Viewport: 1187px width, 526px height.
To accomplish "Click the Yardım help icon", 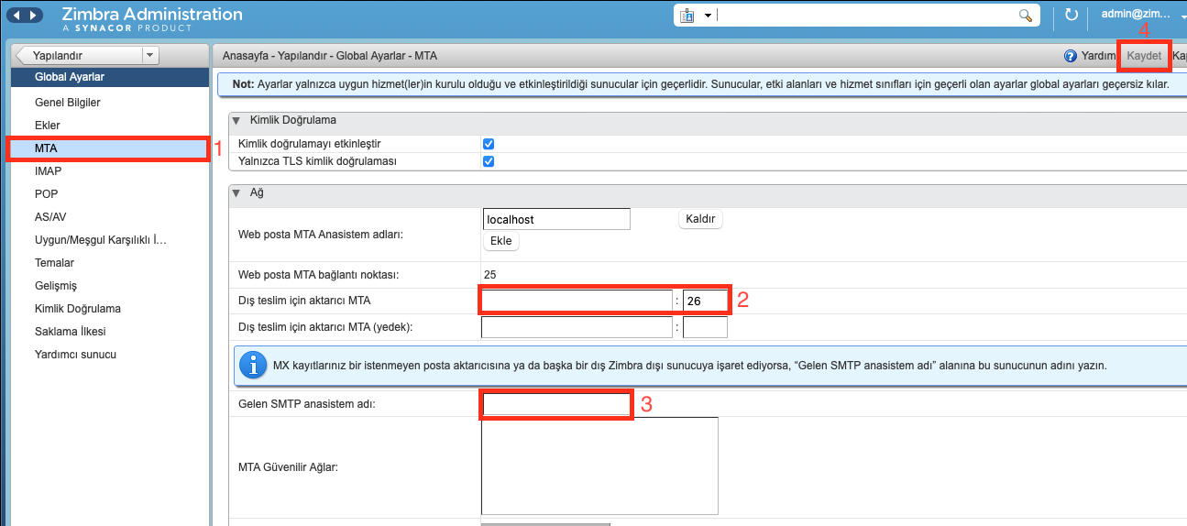I will [1070, 56].
